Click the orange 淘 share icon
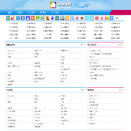Viewport: 131px width, 131px height. pyautogui.click(x=67, y=18)
